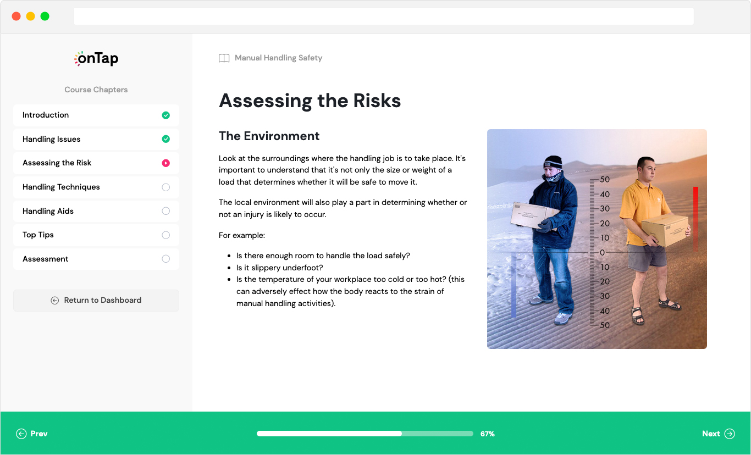Open the Handling Issues chapter

96,139
